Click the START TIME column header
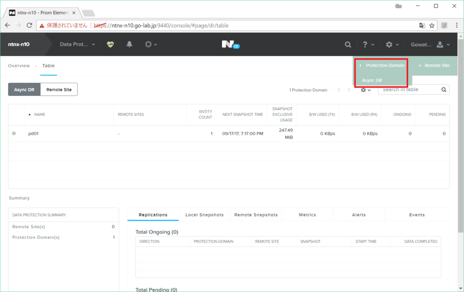464x292 pixels. (x=366, y=241)
